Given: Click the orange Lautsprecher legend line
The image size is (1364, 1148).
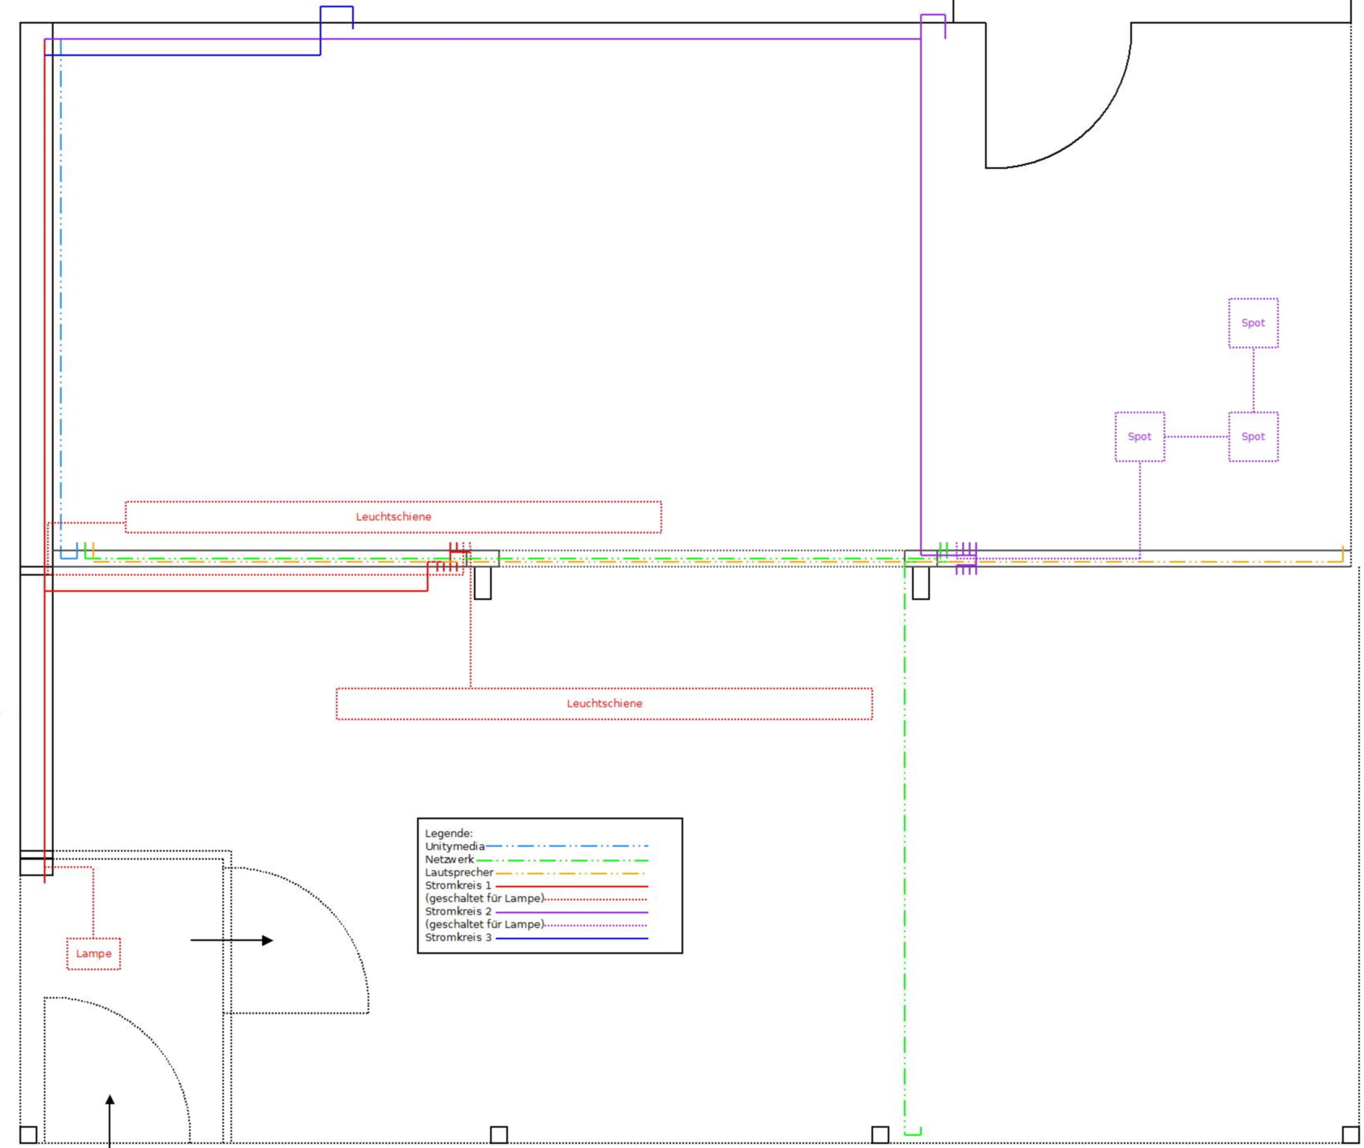Looking at the screenshot, I should pyautogui.click(x=570, y=873).
